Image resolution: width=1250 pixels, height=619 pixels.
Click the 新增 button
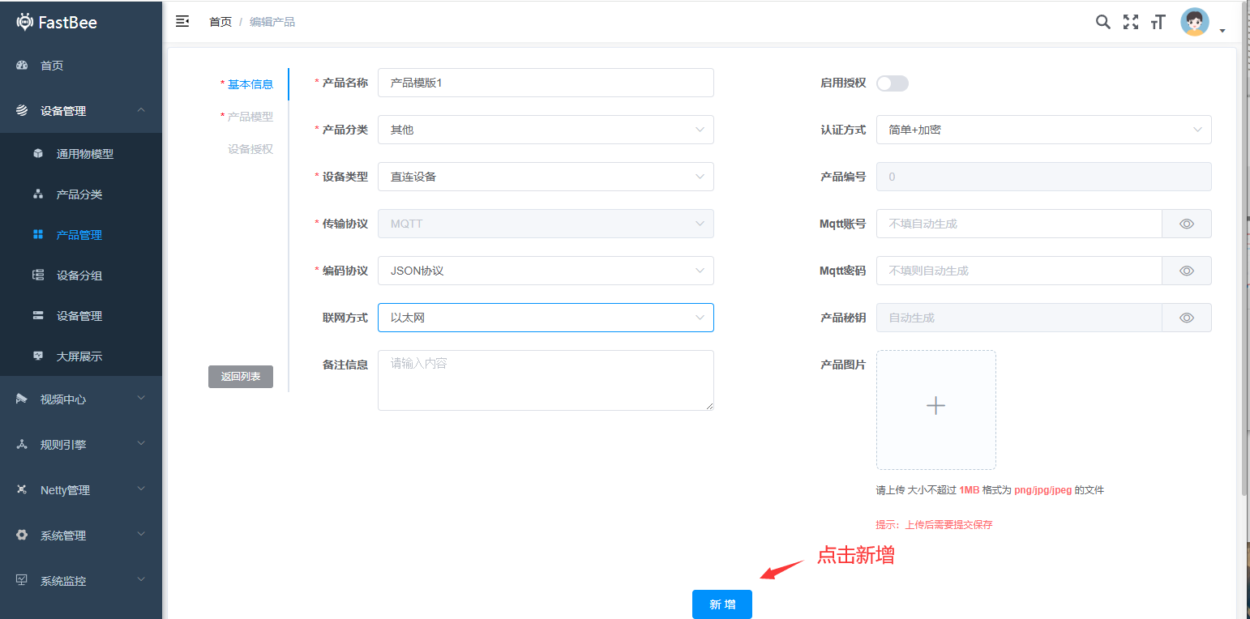[x=721, y=604]
